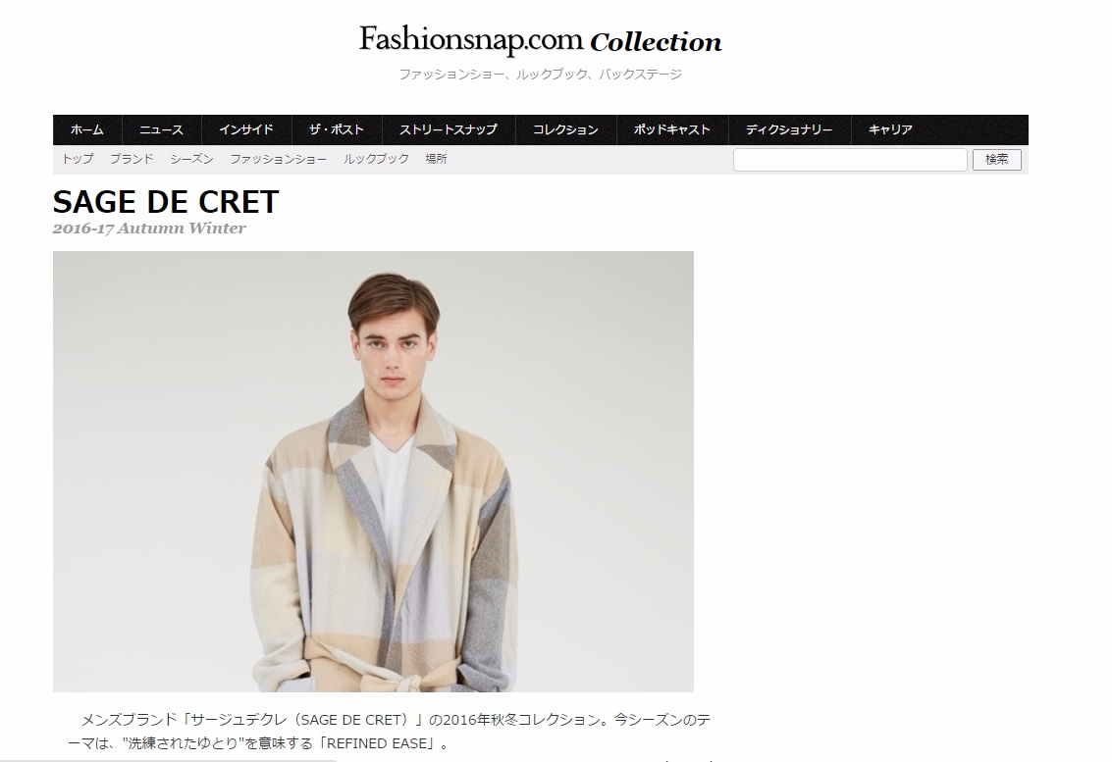This screenshot has width=1112, height=762.
Task: Click the Fashionsnap.com Collection logo
Action: pyautogui.click(x=541, y=40)
